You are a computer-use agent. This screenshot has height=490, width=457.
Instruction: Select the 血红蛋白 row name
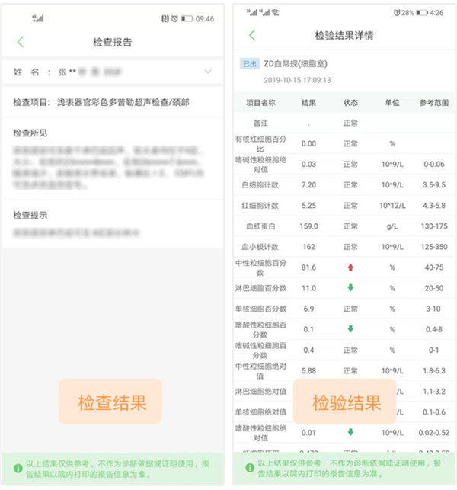tap(260, 226)
